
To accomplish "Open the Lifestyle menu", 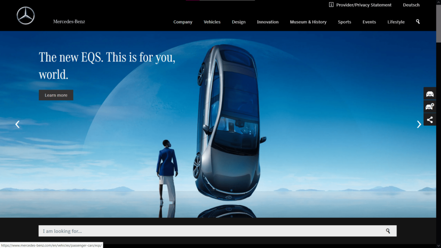I will (x=396, y=22).
